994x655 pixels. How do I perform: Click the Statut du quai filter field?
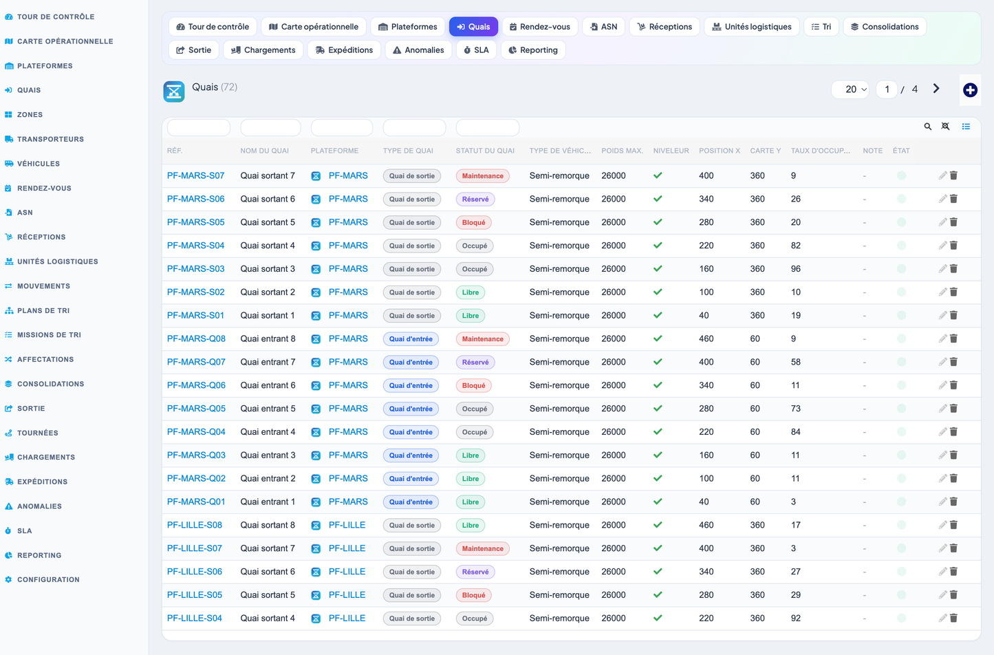click(x=488, y=127)
